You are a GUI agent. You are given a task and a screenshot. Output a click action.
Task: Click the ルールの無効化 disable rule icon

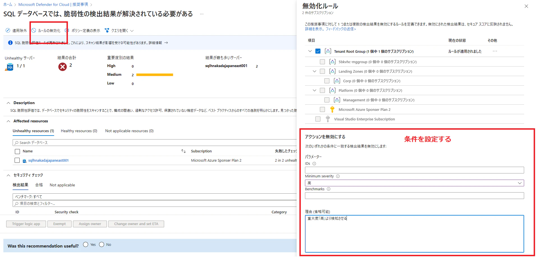tap(34, 31)
